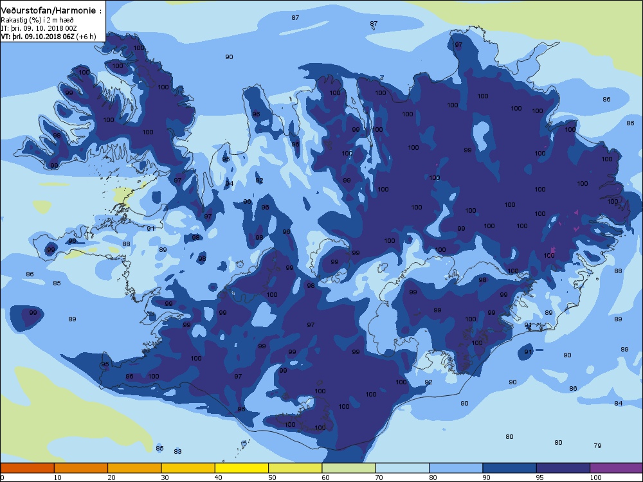The width and height of the screenshot is (643, 482).
Task: Click the pale blue 70–80 legend swatch
Action: [x=403, y=468]
